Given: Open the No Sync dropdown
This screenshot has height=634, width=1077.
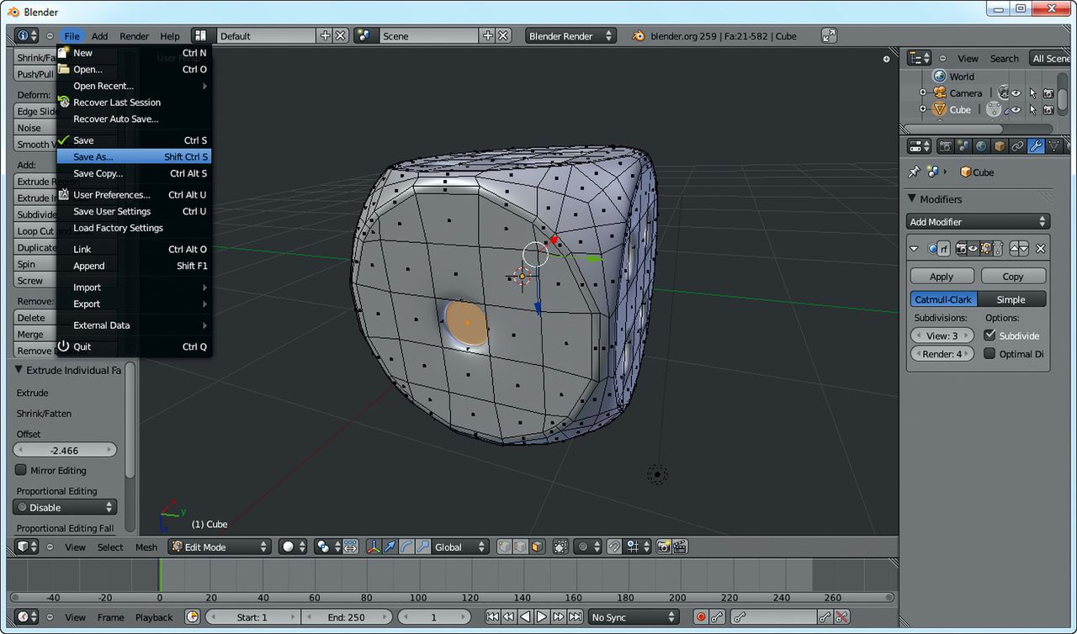Looking at the screenshot, I should point(634,617).
